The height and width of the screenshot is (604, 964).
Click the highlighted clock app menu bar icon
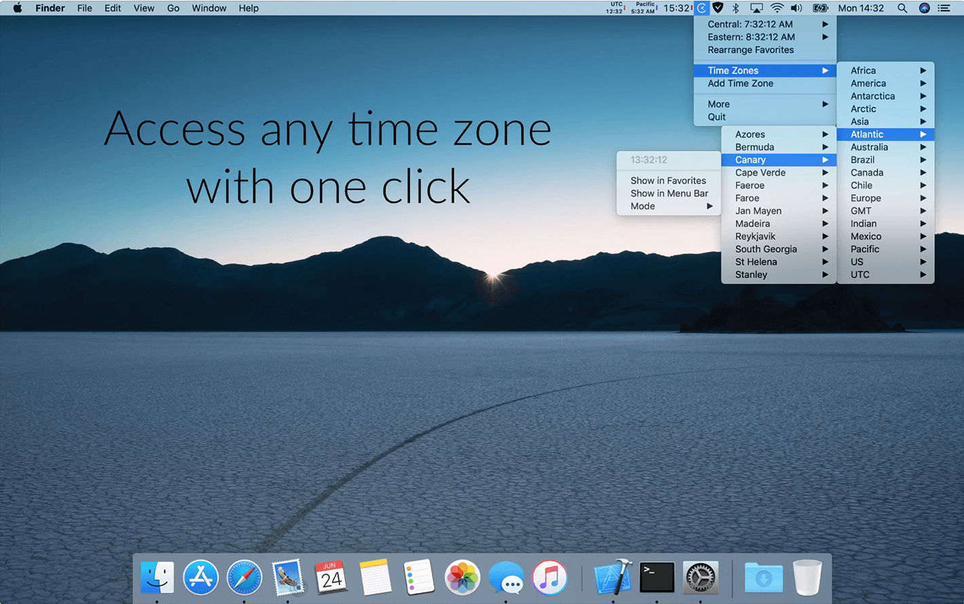[x=701, y=8]
